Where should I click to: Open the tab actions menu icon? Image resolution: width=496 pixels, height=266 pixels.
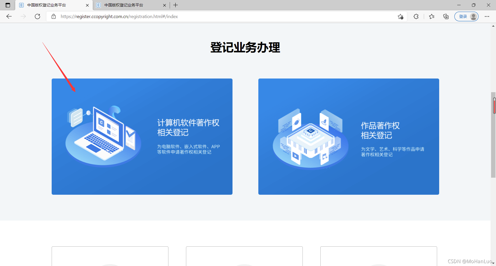pos(8,5)
